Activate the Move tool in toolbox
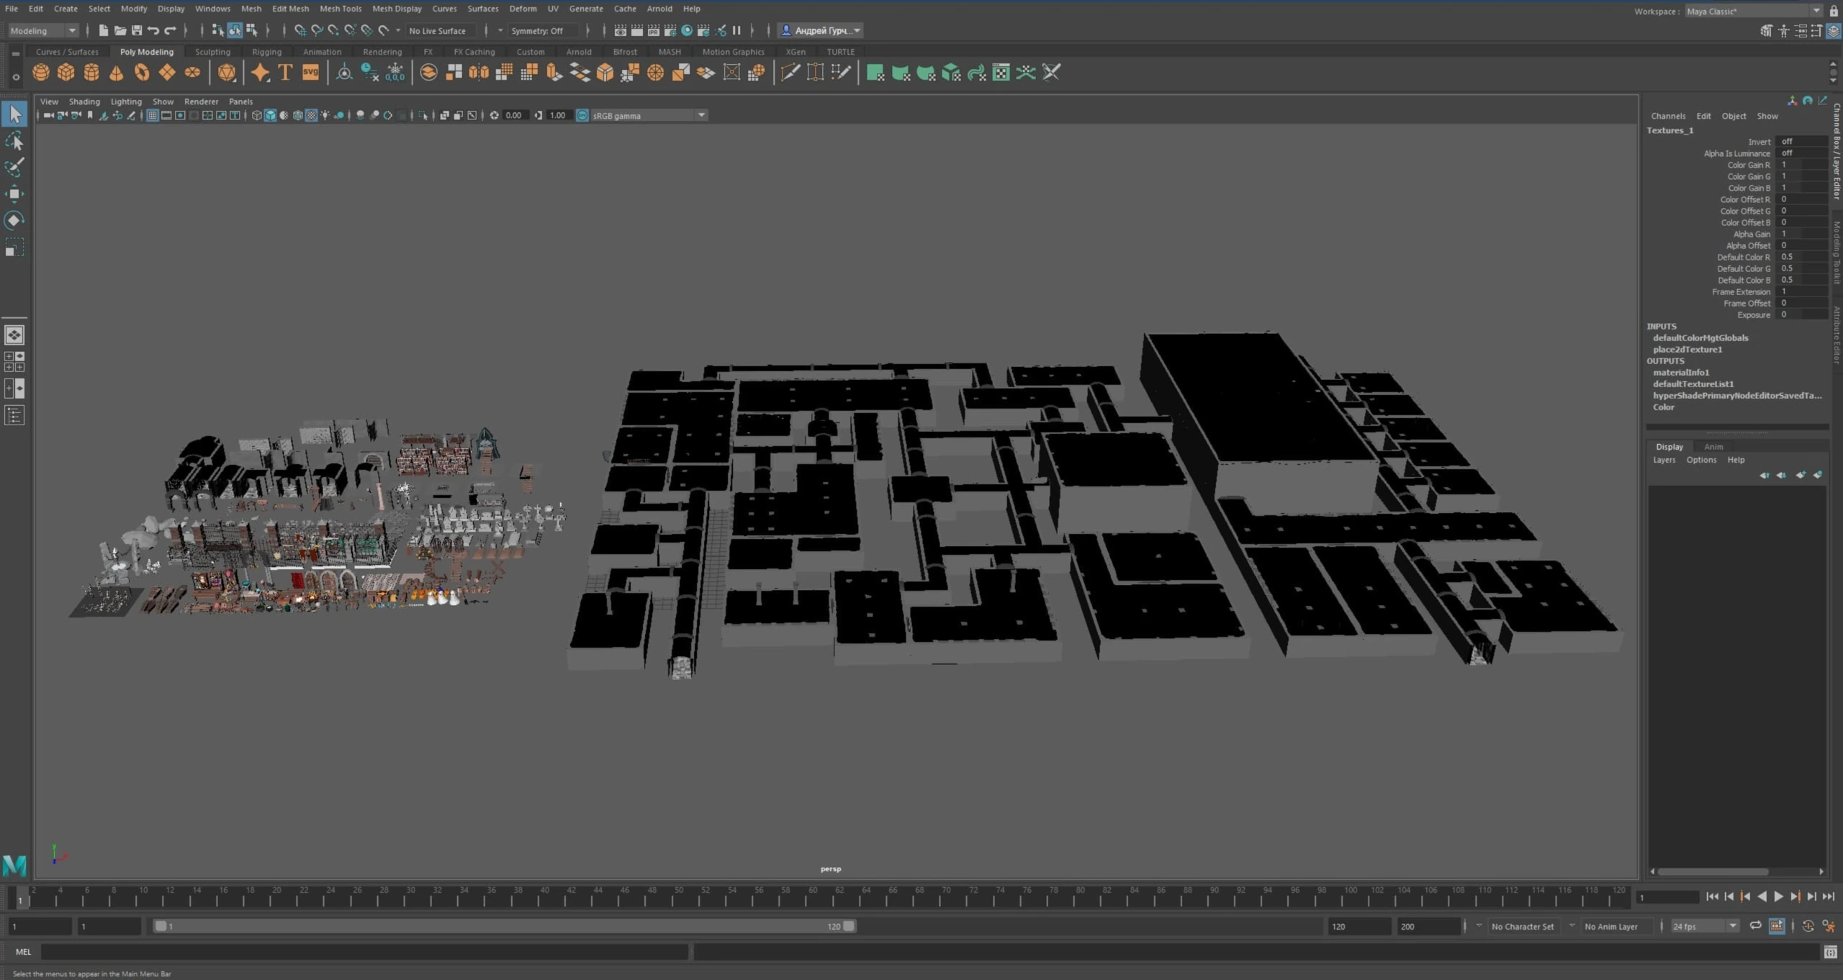Viewport: 1843px width, 980px height. (x=14, y=194)
